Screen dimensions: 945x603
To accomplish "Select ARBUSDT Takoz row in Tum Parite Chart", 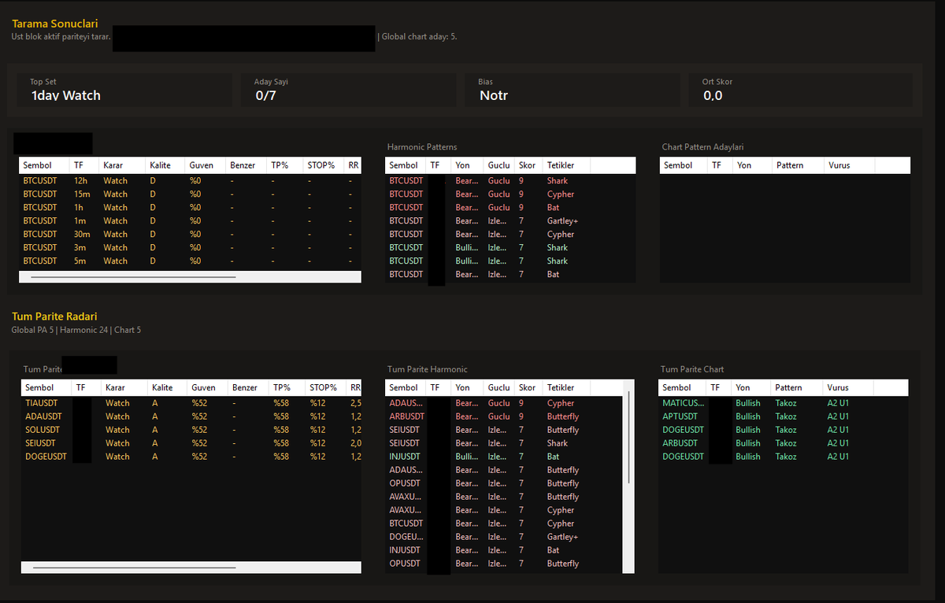I will click(x=784, y=442).
